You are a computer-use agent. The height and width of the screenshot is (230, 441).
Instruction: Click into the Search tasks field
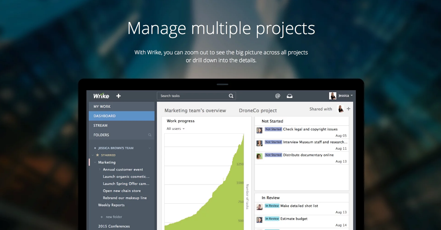coord(192,96)
